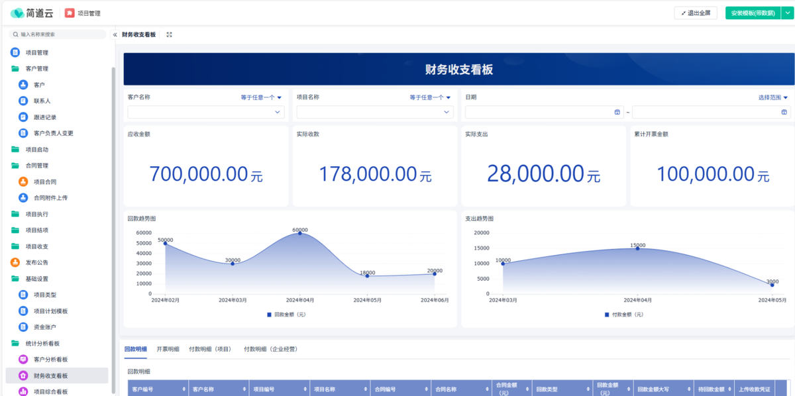Select 项目合同 form in sidebar
The image size is (795, 396).
click(x=45, y=181)
